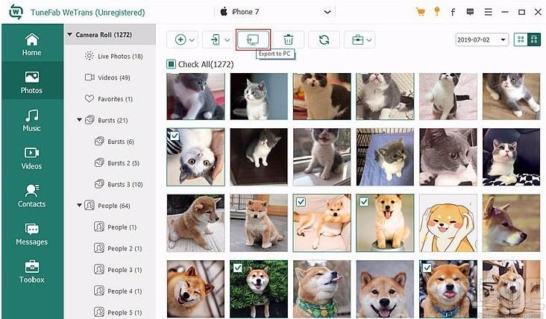Viewport: 546px width, 319px height.
Task: Uncheck the upside-down cat photo checkbox
Action: 175,136
